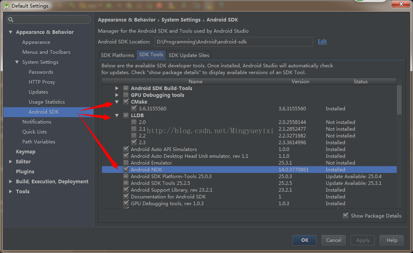Viewport: 413px width, 253px height.
Task: Toggle the Android SDK Build-Tools checkbox
Action: point(126,88)
